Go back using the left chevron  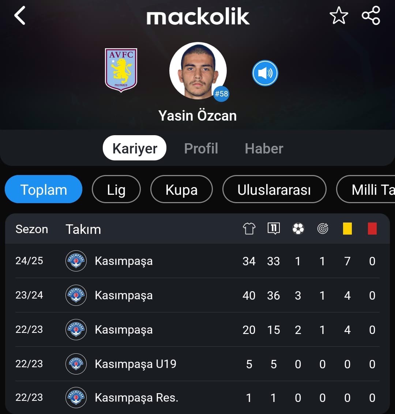point(20,16)
